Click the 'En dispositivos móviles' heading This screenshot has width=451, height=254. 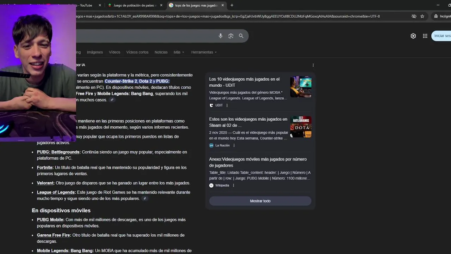(61, 211)
